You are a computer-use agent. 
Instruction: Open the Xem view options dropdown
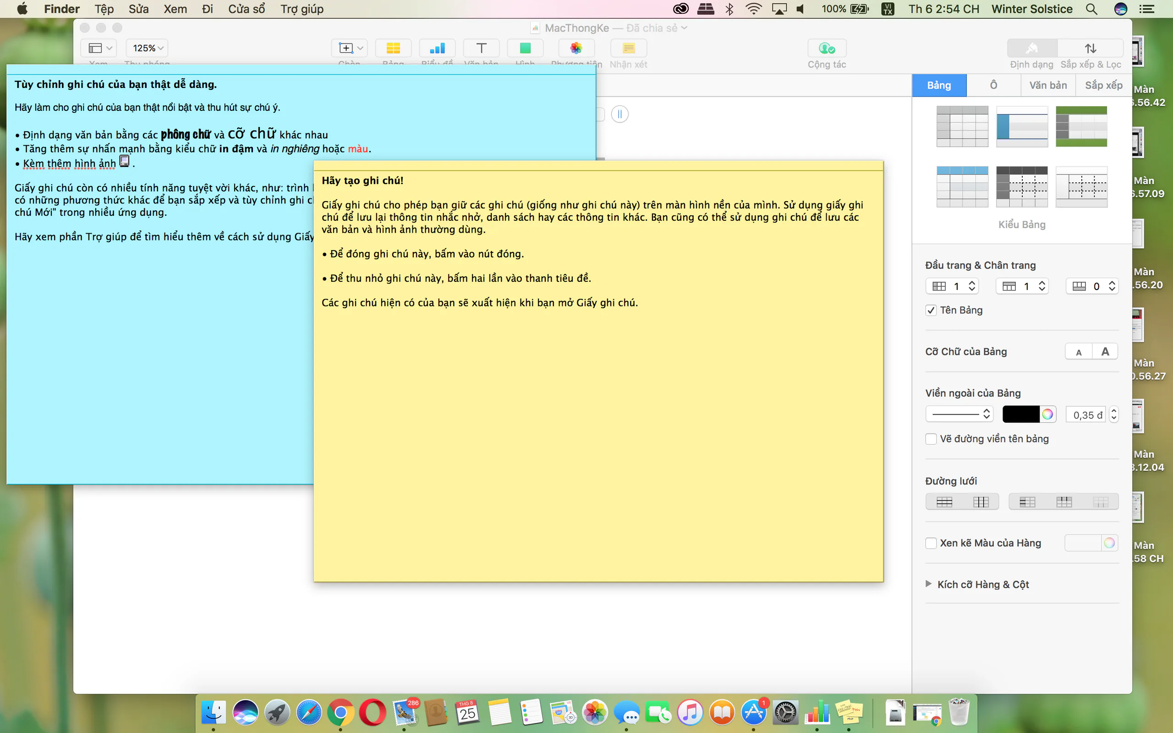click(x=99, y=48)
